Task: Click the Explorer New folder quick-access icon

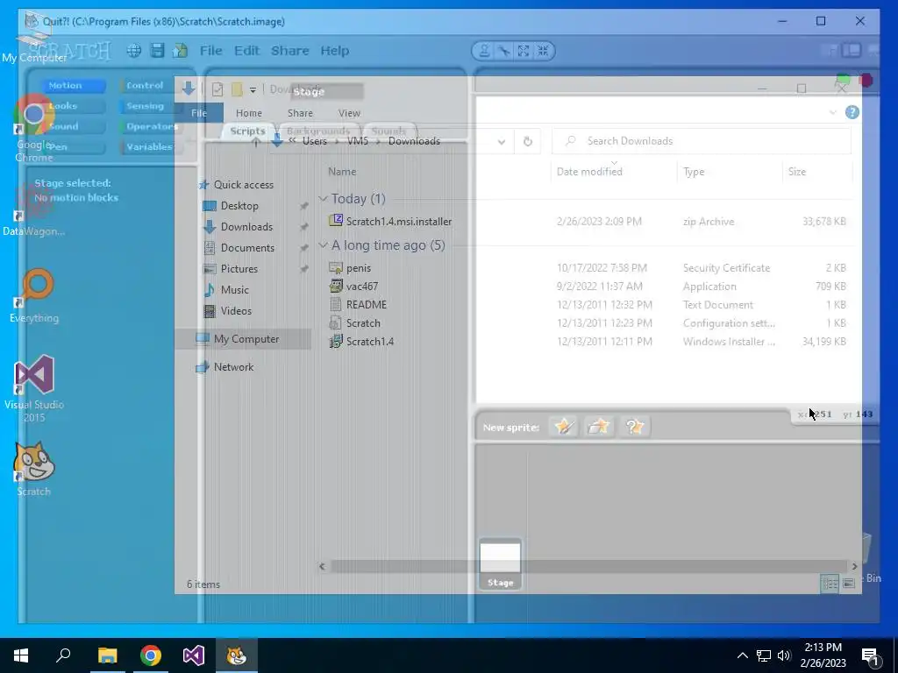Action: pyautogui.click(x=237, y=89)
